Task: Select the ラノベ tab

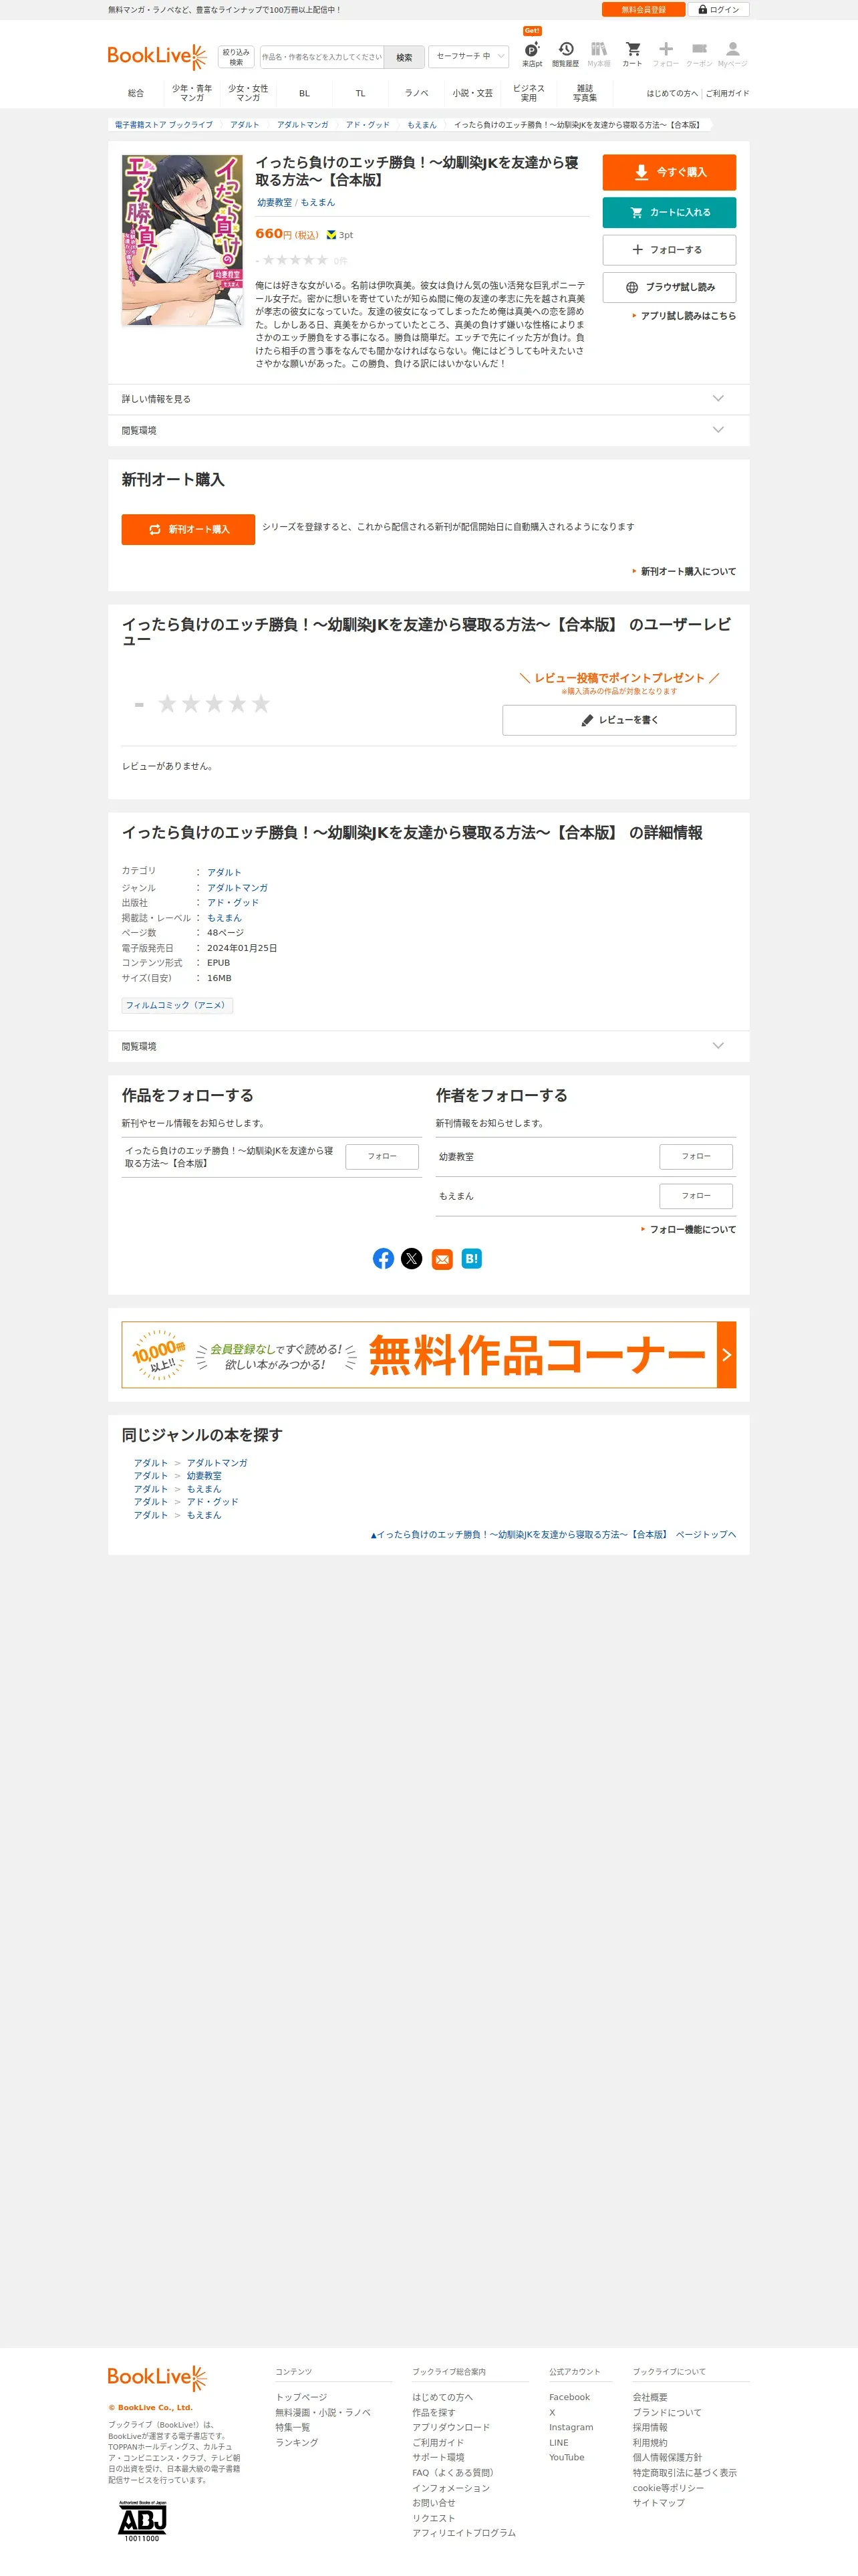Action: coord(416,93)
